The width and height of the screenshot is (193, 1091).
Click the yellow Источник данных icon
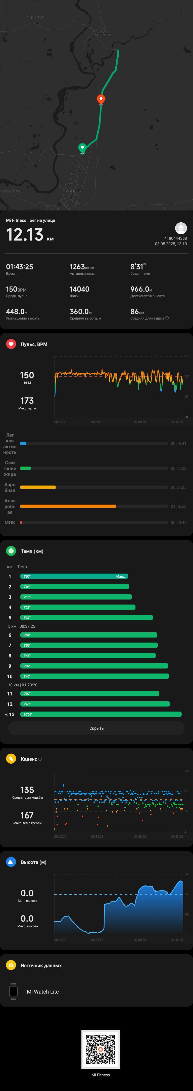(11, 965)
